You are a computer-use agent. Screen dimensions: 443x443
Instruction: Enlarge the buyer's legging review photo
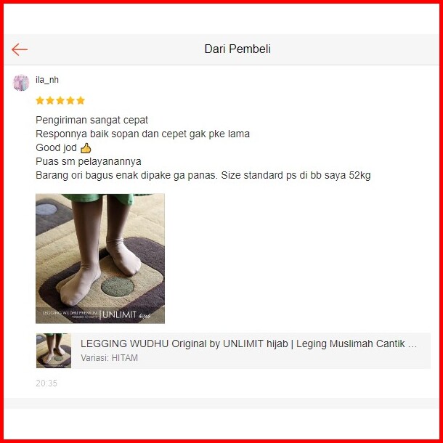click(100, 259)
